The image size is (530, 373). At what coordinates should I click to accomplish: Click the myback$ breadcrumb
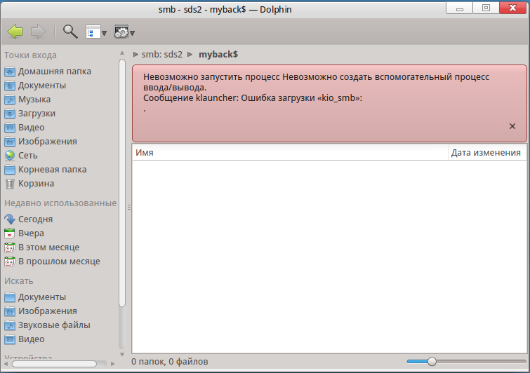218,55
